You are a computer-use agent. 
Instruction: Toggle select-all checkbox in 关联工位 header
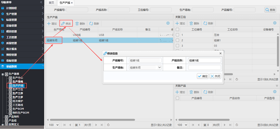[177, 29]
